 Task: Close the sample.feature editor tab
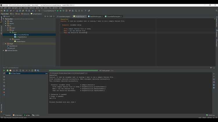[x=85, y=17]
